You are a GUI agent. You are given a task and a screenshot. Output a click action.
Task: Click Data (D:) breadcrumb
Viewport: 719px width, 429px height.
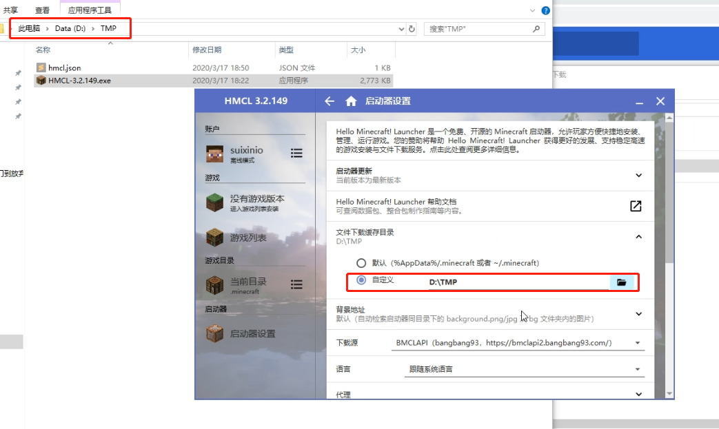tap(70, 28)
